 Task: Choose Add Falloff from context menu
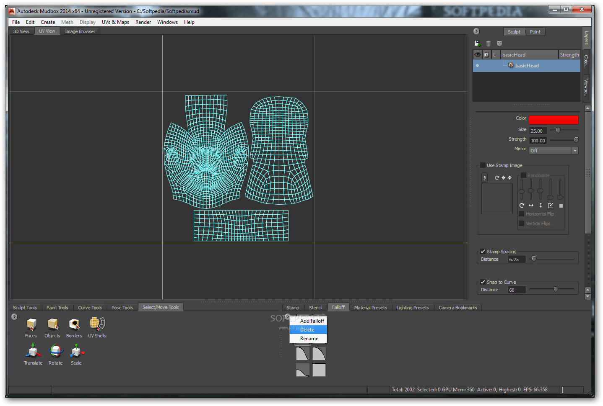[x=308, y=321]
